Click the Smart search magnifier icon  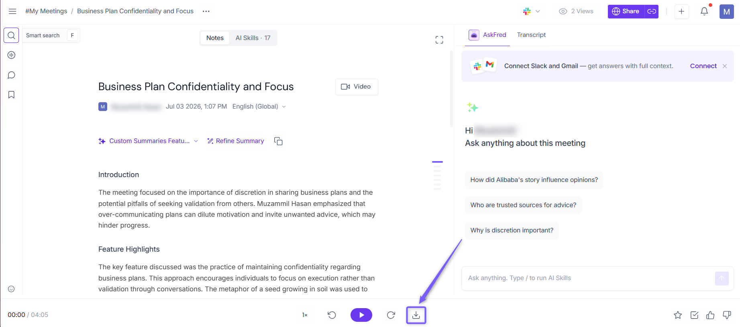coord(11,35)
